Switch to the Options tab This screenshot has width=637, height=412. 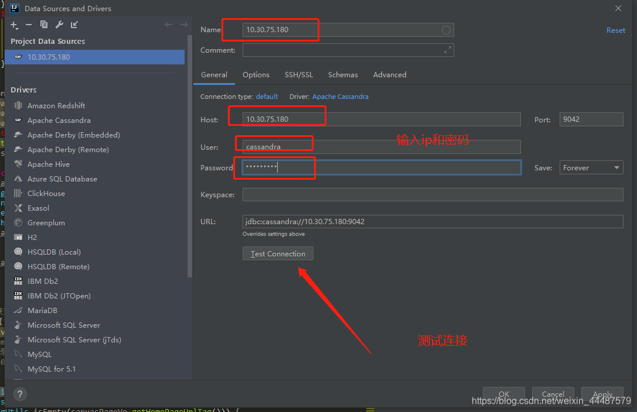click(256, 74)
